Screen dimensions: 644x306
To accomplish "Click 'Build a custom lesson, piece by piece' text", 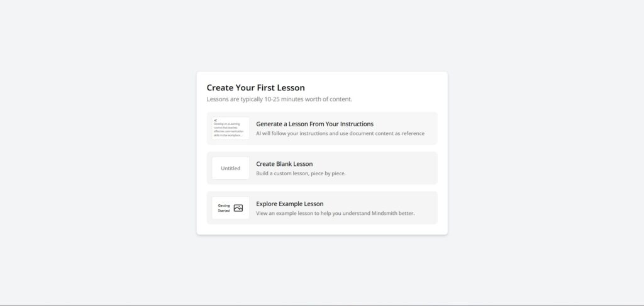I will (301, 173).
